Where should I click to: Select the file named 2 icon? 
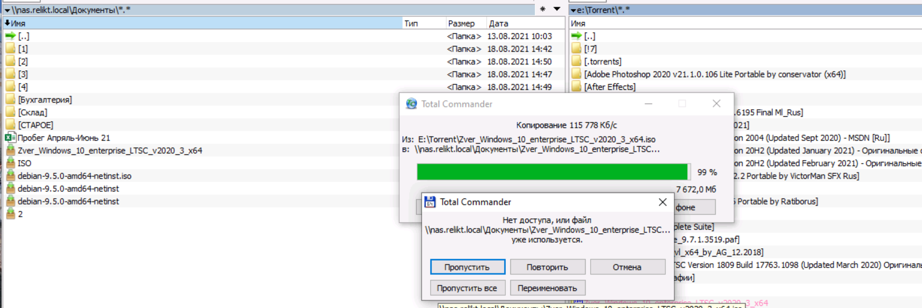coord(10,214)
